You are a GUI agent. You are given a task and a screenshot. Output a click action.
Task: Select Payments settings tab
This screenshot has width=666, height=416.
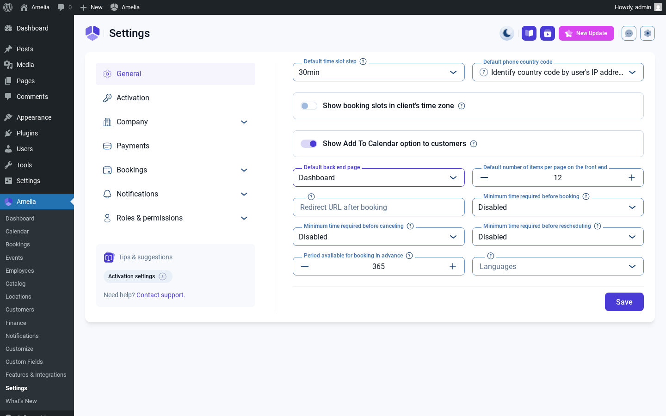click(x=176, y=146)
